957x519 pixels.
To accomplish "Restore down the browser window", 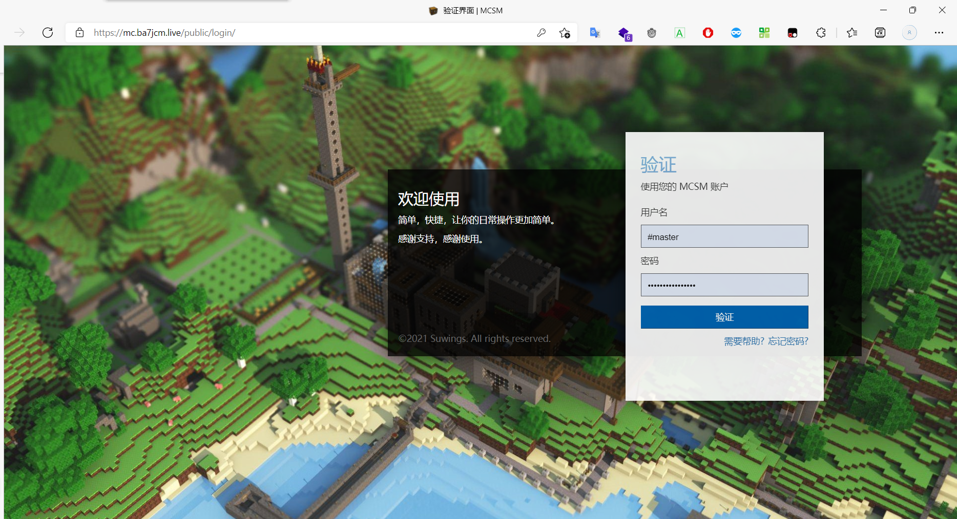I will tap(912, 10).
